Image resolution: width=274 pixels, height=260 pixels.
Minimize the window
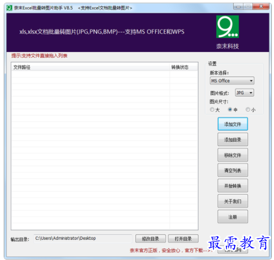[x=238, y=7]
